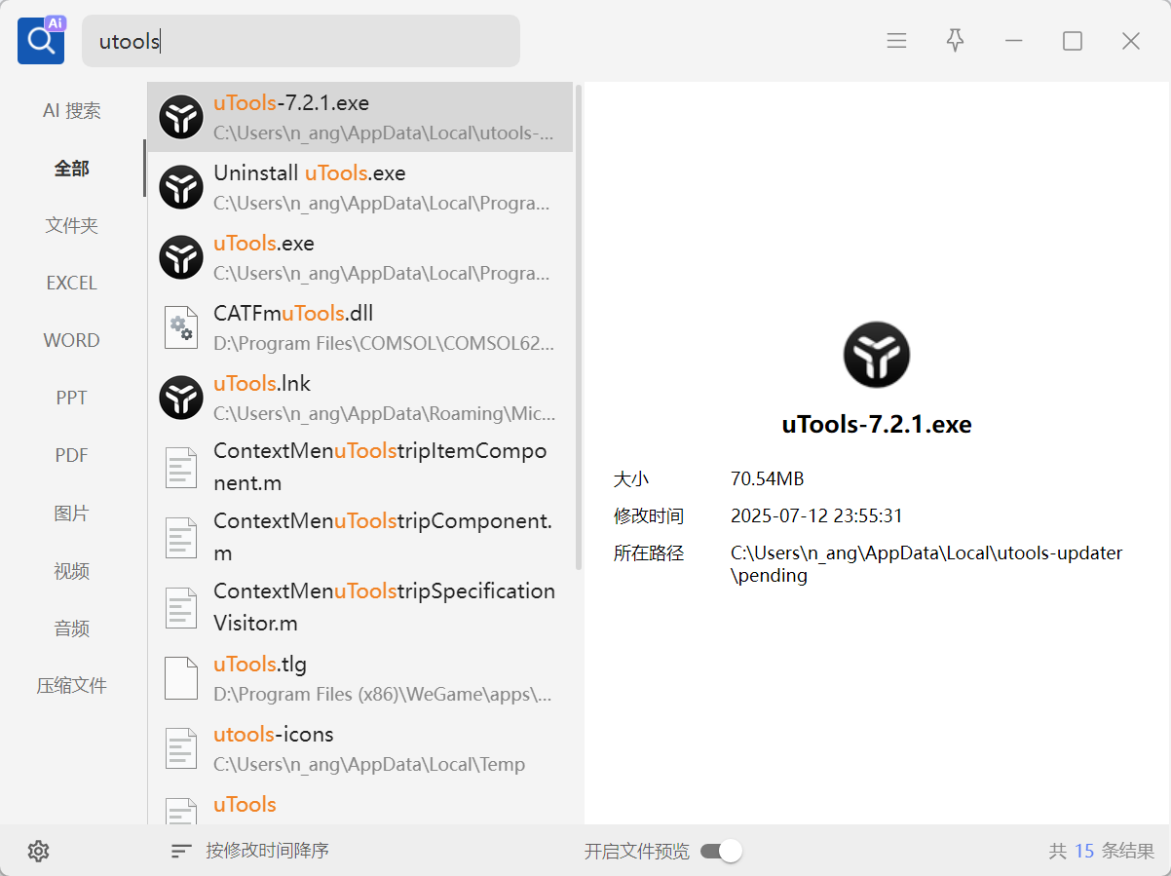Viewport: 1171px width, 876px height.
Task: Select Uninstall uTools.exe result
Action: coord(360,187)
